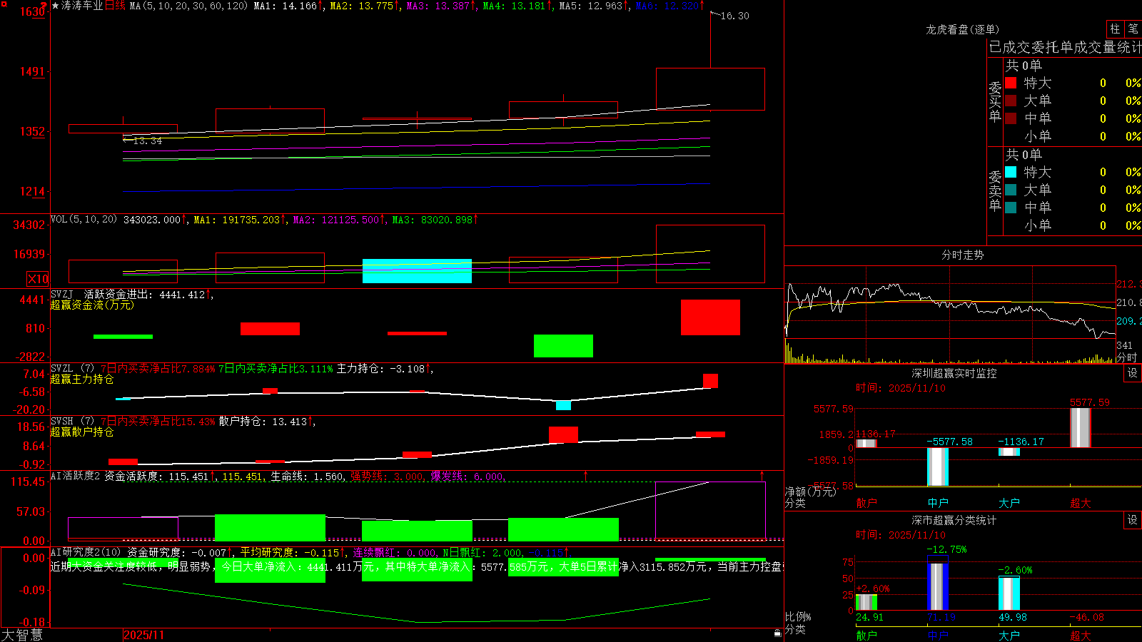This screenshot has width=1142, height=642.
Task: Click the large red bar in 超赢资金流
Action: 710,317
